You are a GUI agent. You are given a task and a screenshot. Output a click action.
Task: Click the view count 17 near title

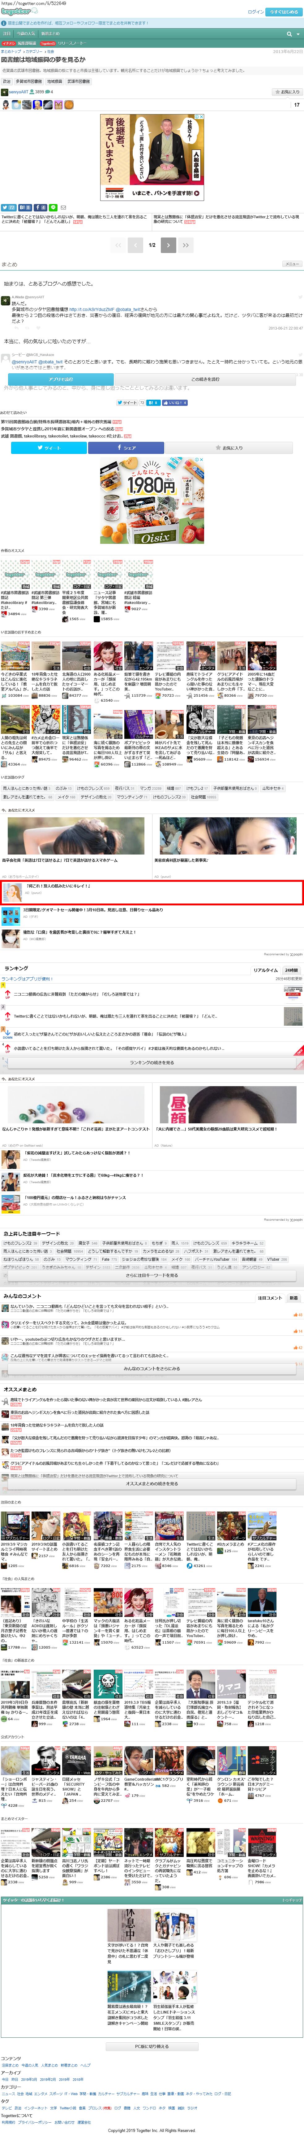297,105
